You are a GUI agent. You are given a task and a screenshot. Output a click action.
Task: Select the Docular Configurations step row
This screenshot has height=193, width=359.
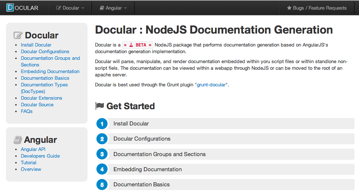pyautogui.click(x=225, y=139)
